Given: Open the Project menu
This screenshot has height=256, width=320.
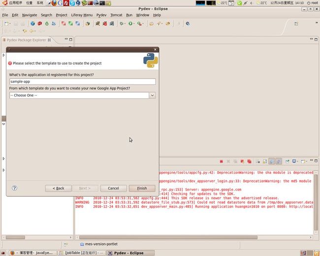Looking at the screenshot, I should (62, 15).
